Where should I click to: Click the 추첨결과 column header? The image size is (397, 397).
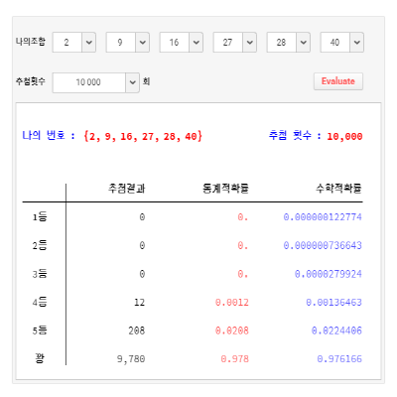click(x=127, y=189)
